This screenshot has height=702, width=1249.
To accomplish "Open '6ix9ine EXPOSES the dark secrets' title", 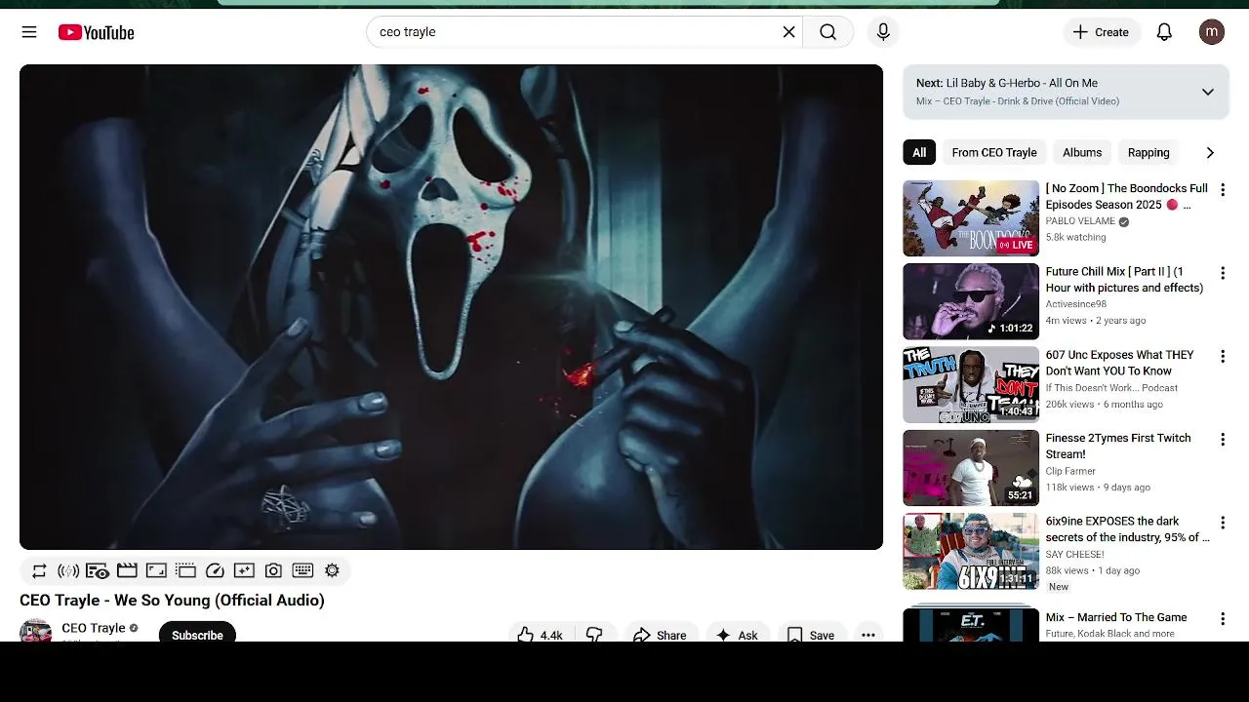I will 1127,529.
